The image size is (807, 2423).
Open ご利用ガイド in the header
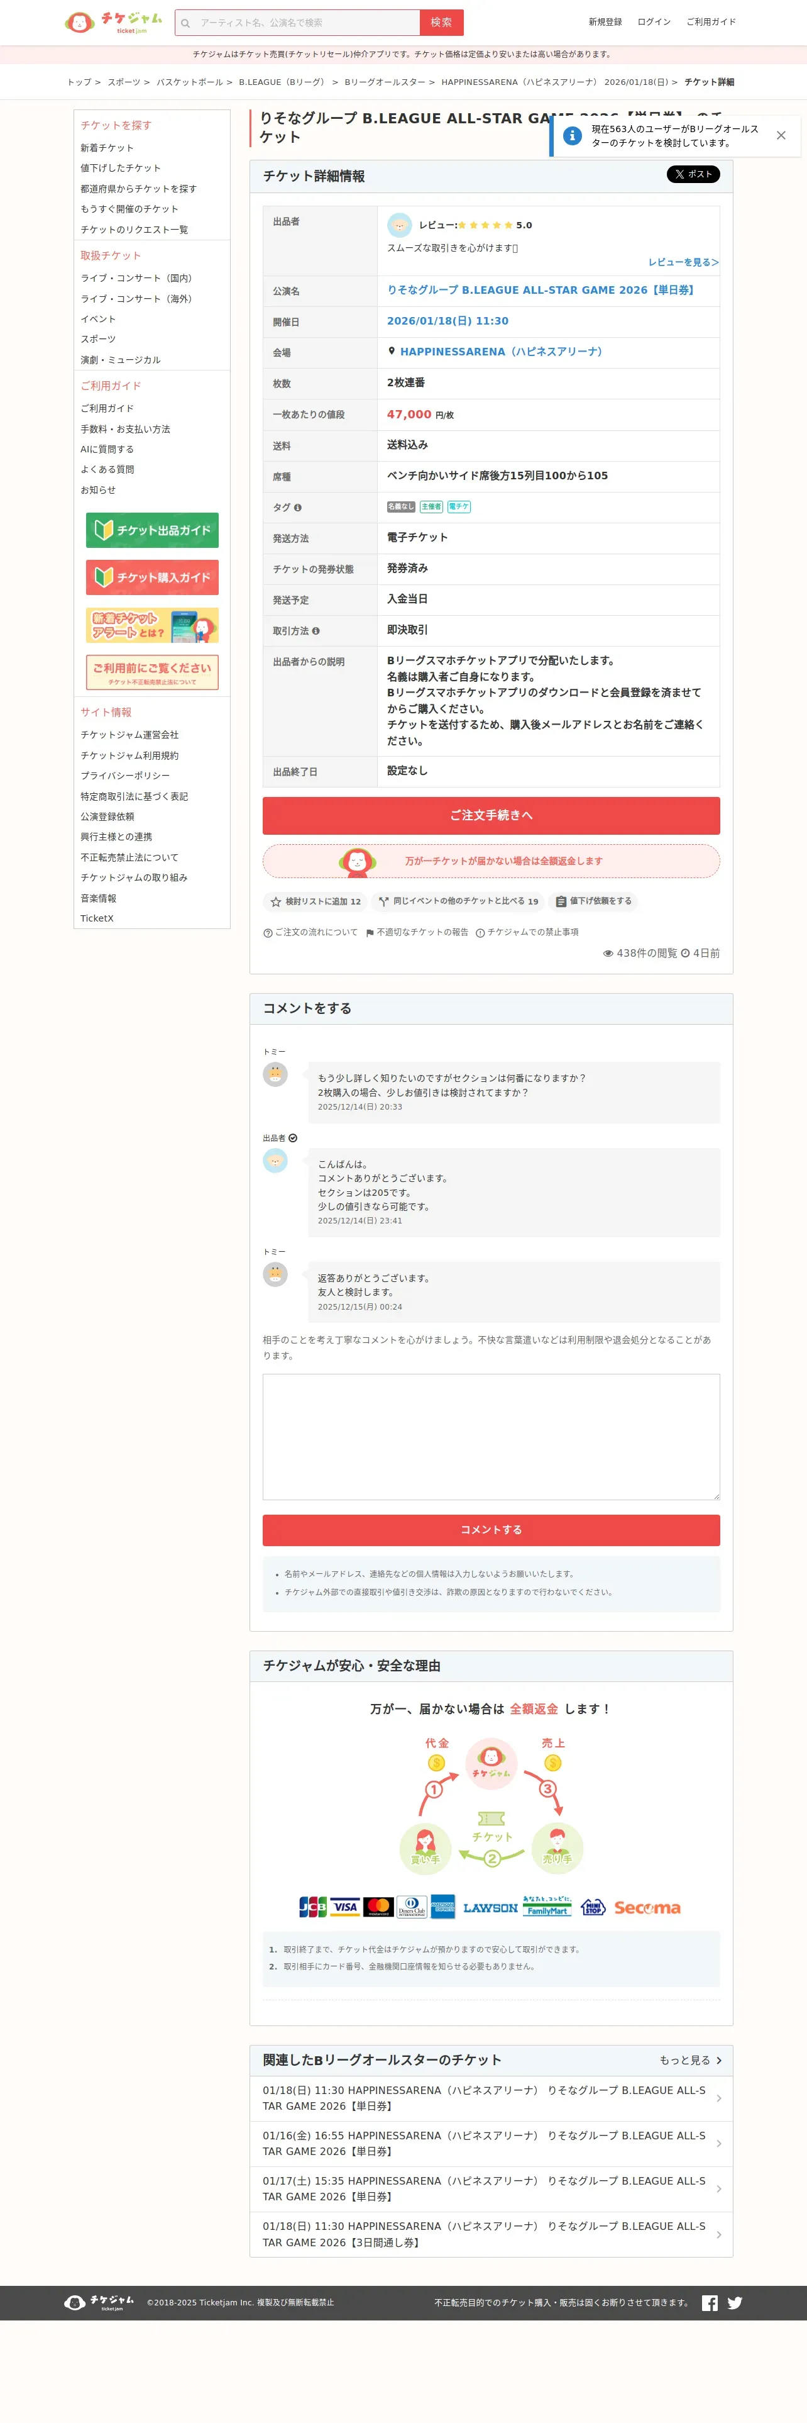point(711,21)
